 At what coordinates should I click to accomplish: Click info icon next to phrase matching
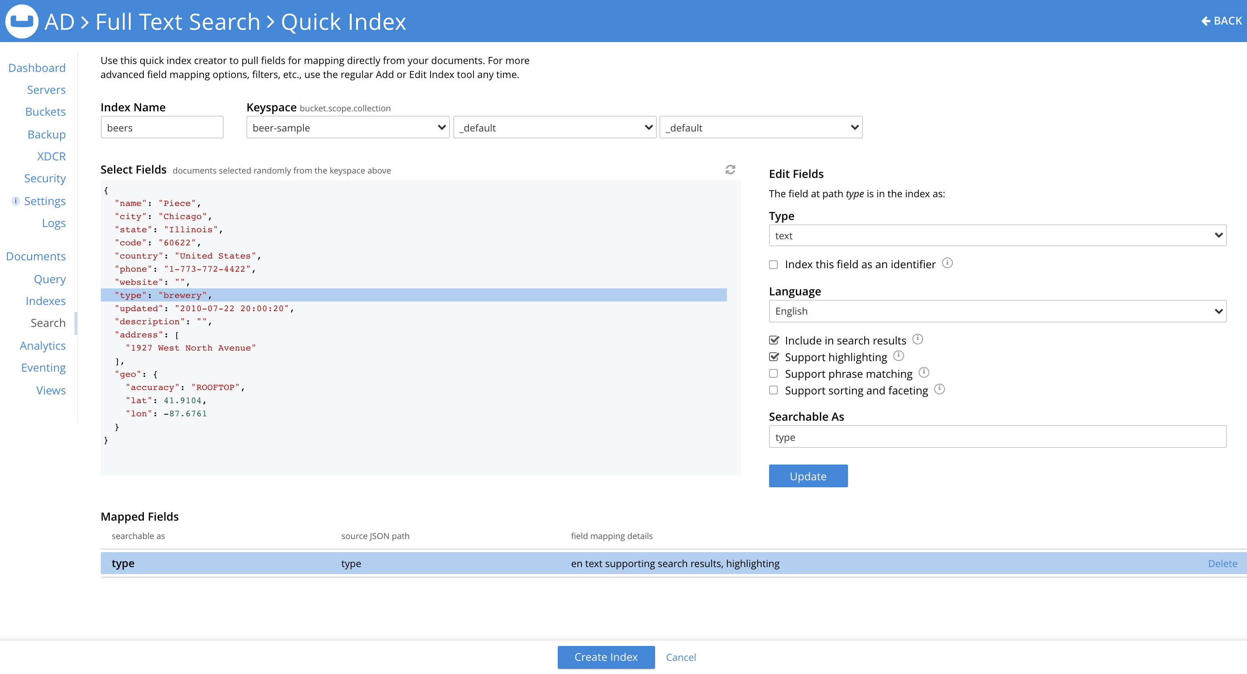(924, 372)
